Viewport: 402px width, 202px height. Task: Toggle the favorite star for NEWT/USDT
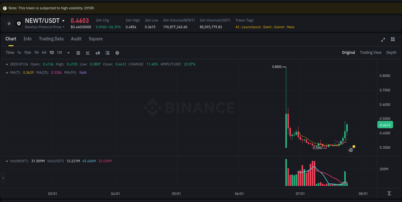click(9, 23)
